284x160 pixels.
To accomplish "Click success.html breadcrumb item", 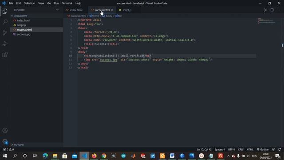I will [79, 16].
